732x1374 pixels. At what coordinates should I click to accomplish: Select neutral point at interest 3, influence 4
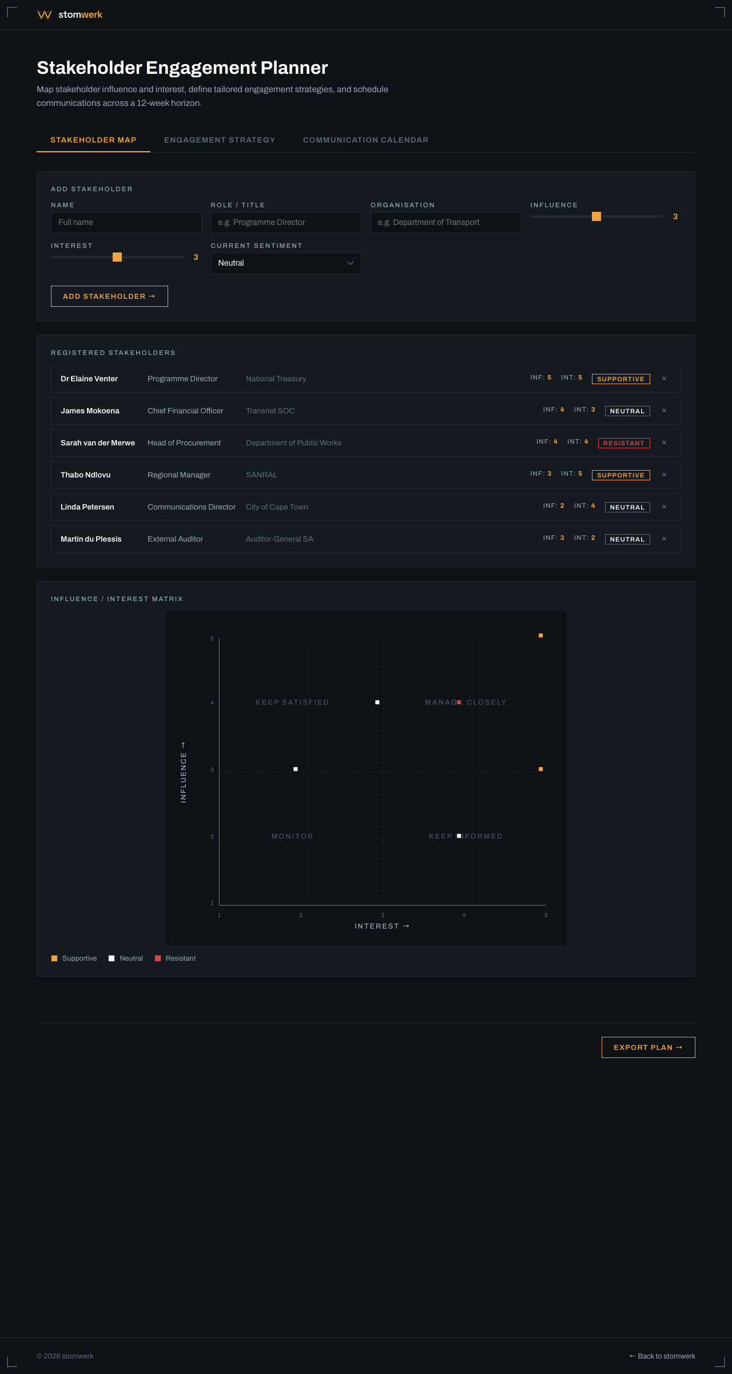(377, 702)
